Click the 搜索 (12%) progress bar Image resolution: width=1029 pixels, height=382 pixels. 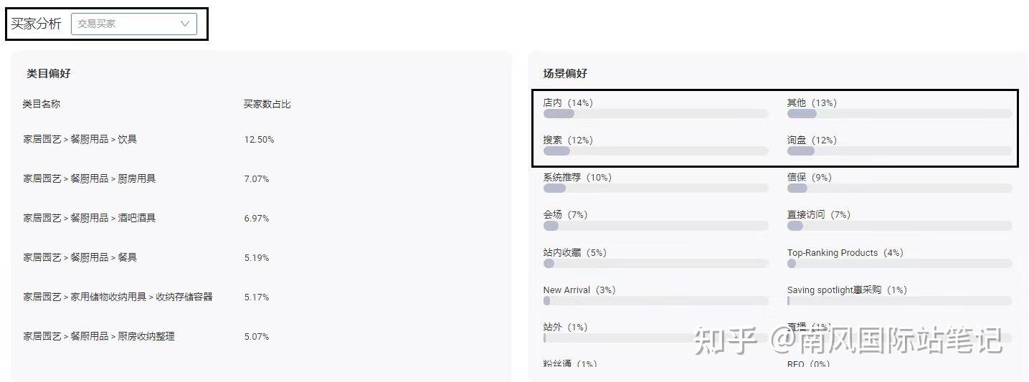655,151
